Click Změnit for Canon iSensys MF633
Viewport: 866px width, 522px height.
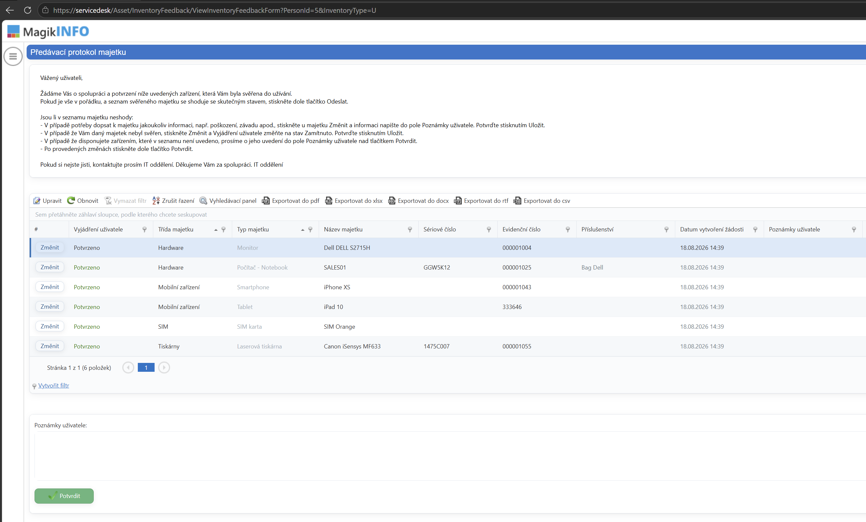(50, 346)
